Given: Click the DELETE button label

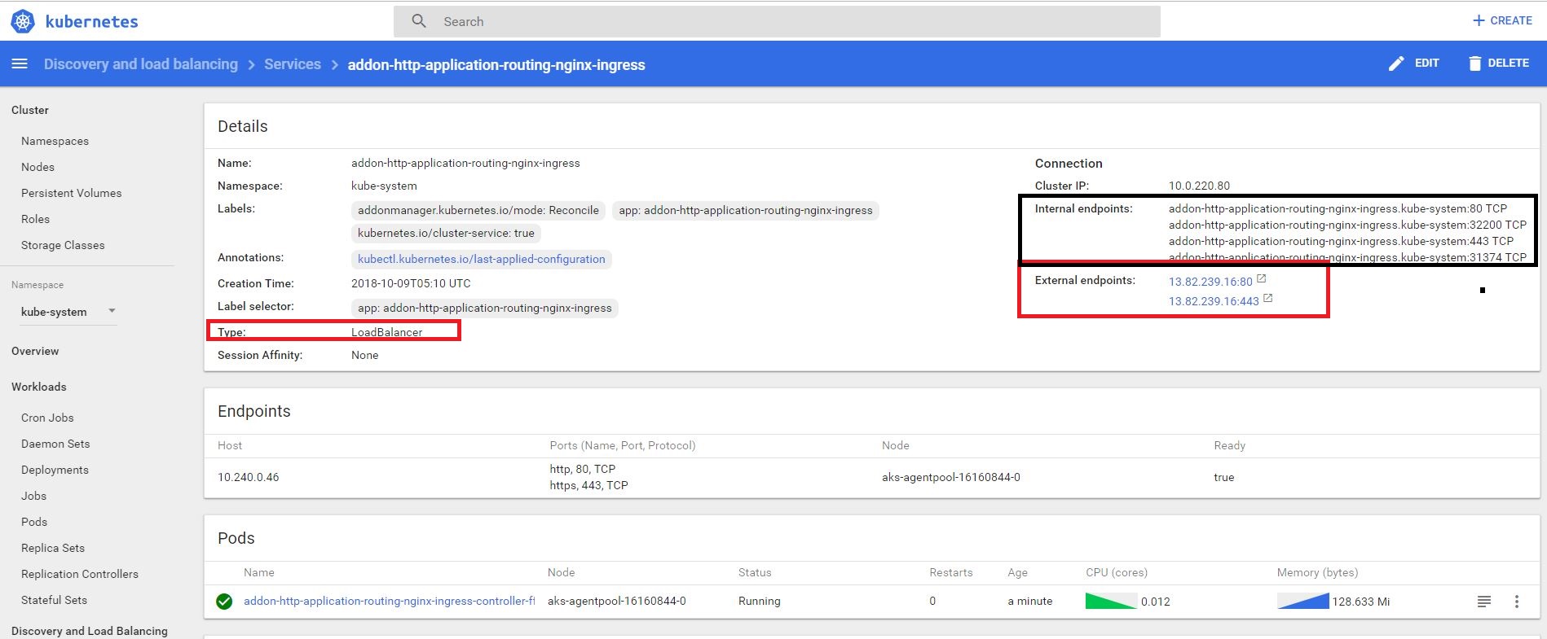Looking at the screenshot, I should [x=1508, y=63].
